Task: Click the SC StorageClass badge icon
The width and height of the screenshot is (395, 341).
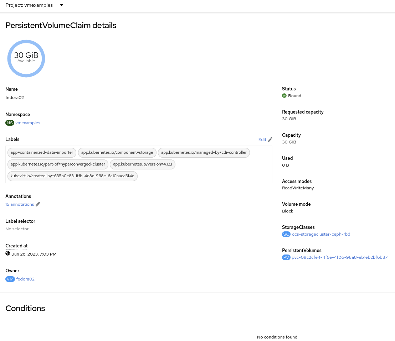Action: click(x=286, y=234)
